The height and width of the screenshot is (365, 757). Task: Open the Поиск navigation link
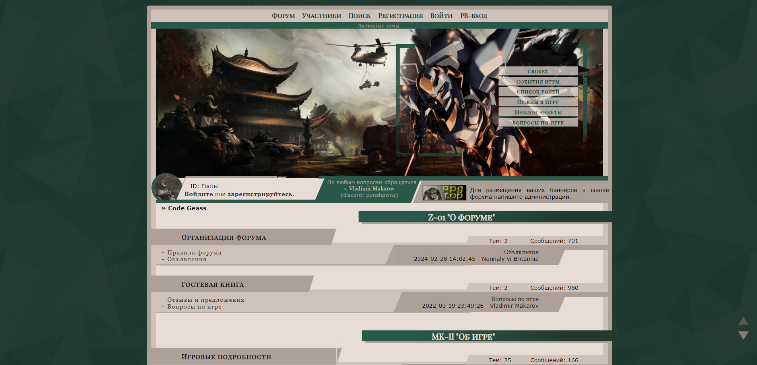tap(359, 16)
